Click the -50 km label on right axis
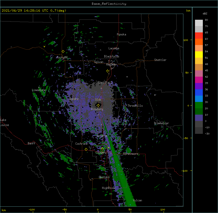Viewport: 218px width, 213px height. [186, 138]
